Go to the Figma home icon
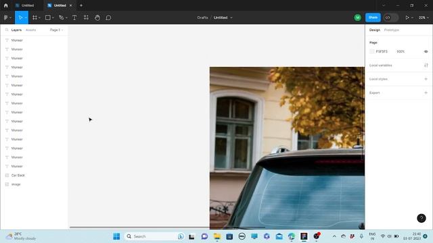This screenshot has width=433, height=243. coord(6,5)
